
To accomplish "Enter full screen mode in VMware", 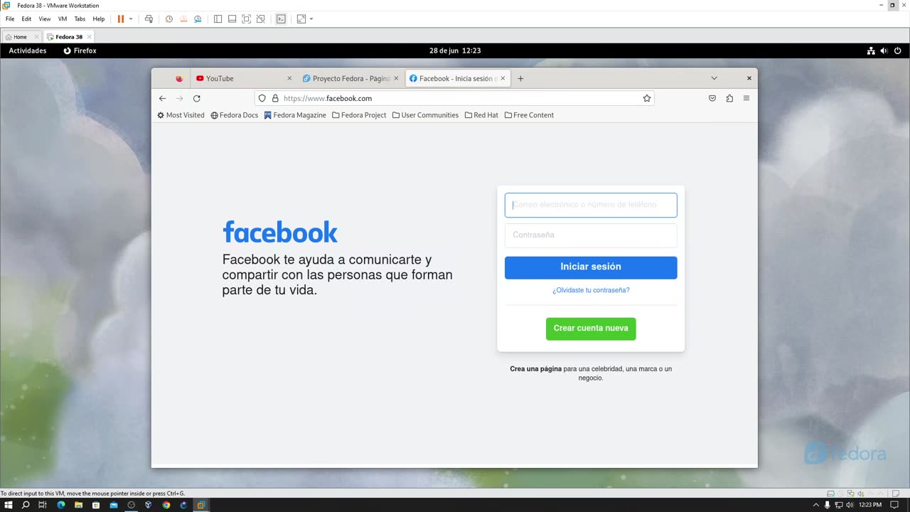I will 246,19.
